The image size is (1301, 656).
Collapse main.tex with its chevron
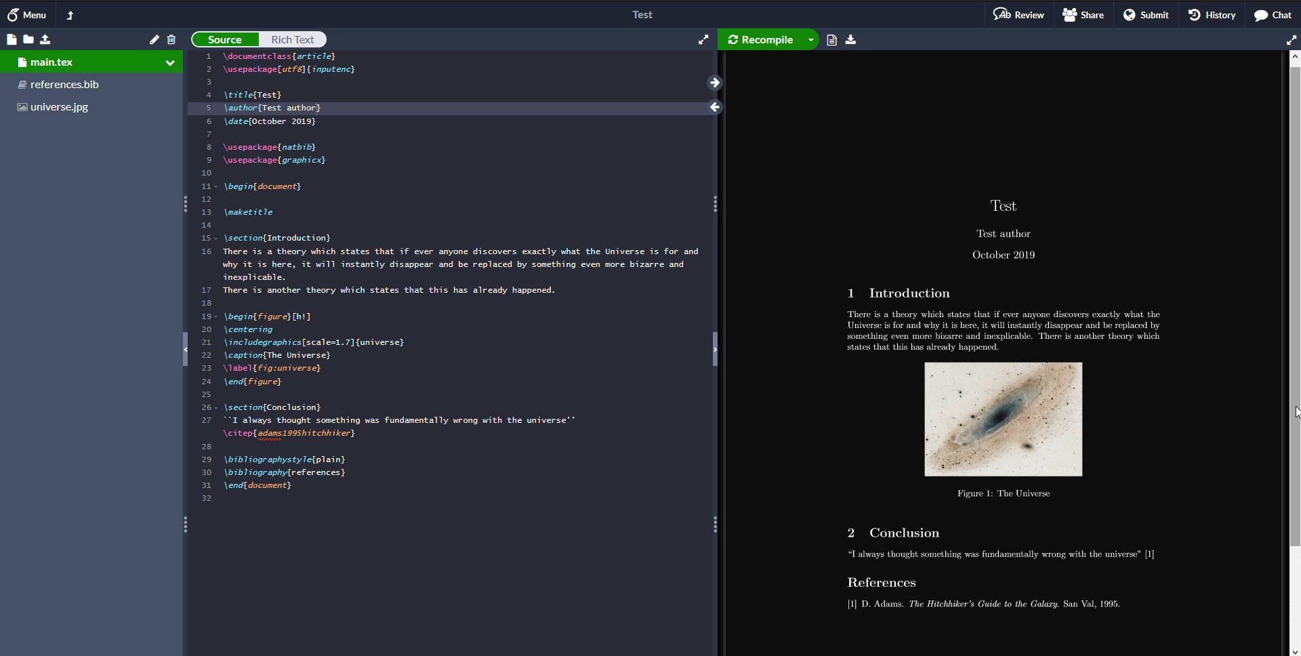point(170,62)
